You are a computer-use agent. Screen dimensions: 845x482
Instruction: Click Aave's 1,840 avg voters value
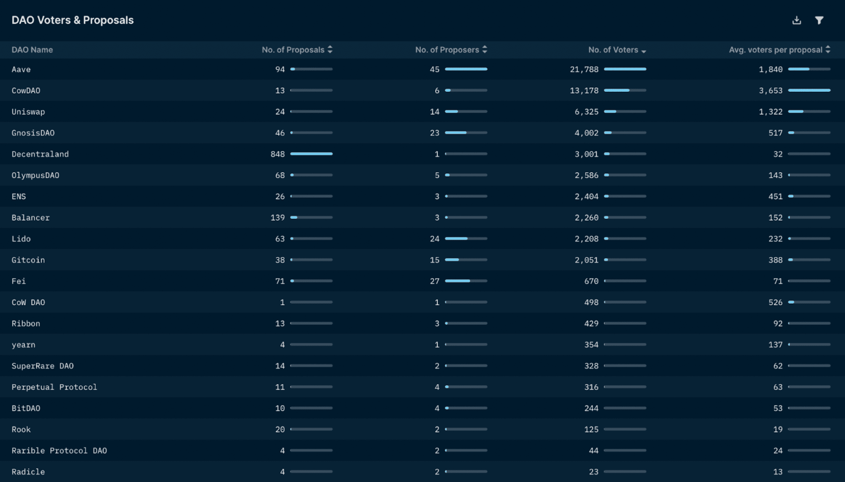coord(771,69)
